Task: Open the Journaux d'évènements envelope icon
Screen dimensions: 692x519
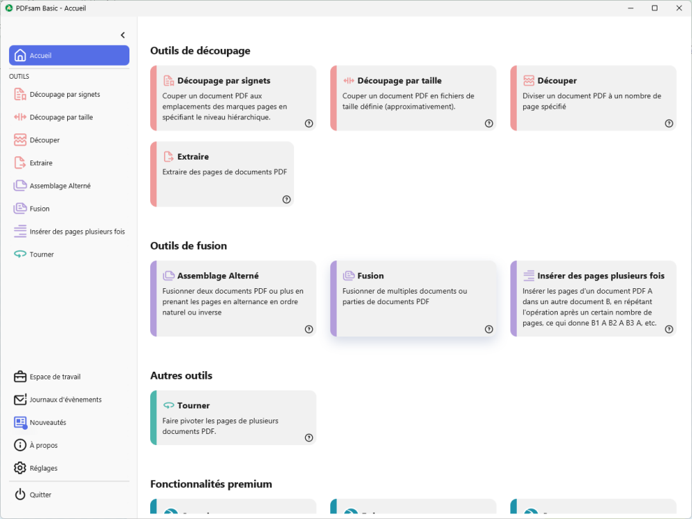Action: (x=20, y=399)
